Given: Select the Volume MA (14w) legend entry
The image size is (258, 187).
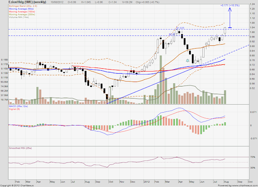Looking at the screenshot, I should point(19,17).
